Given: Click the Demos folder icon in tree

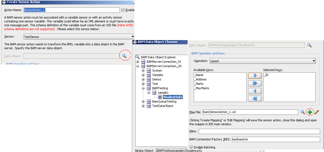Looking at the screenshot, I should pyautogui.click(x=149, y=79).
